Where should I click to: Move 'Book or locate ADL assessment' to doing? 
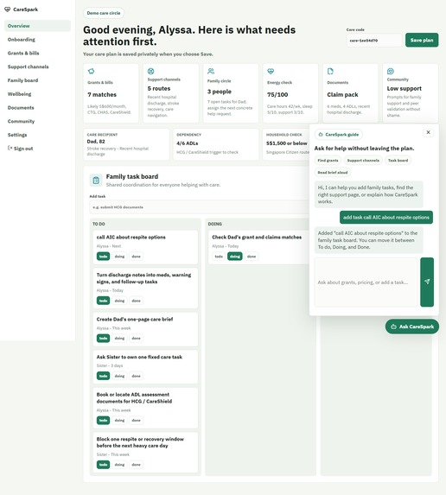[119, 420]
